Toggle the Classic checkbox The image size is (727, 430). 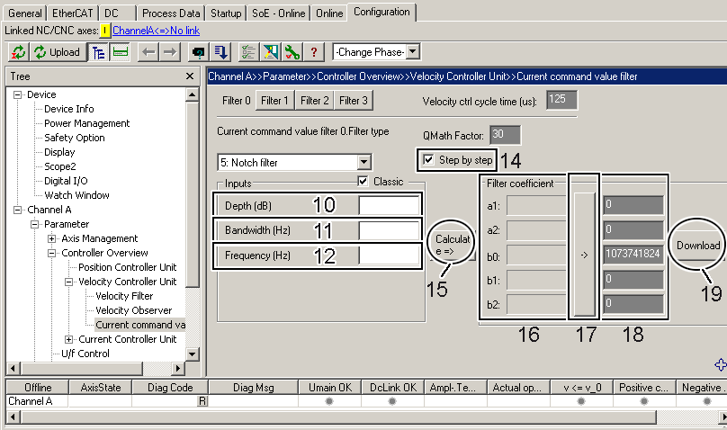[363, 181]
